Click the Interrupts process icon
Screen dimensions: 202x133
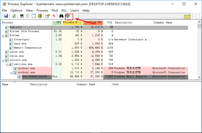click(x=11, y=40)
